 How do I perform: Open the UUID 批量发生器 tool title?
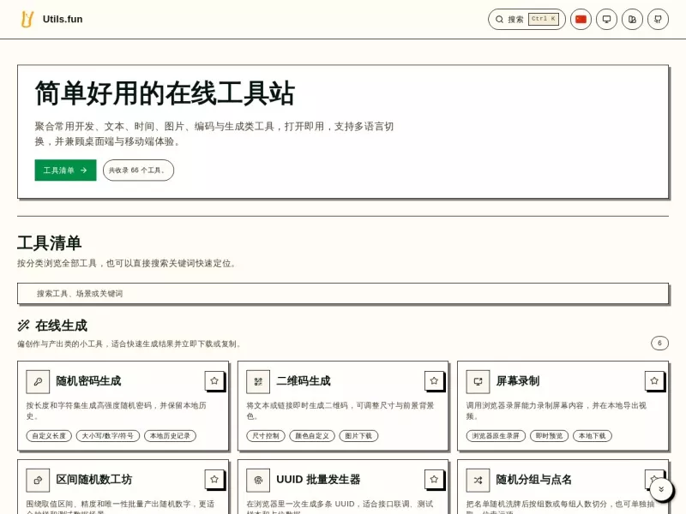[318, 480]
